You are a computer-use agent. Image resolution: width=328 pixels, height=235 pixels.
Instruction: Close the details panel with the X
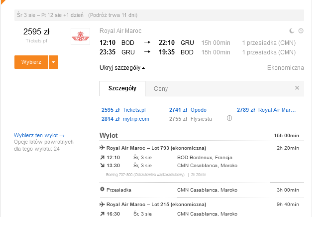click(x=297, y=88)
